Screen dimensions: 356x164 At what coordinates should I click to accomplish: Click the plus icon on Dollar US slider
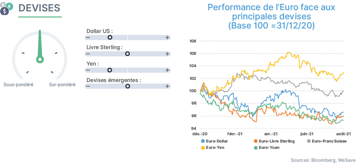click(x=167, y=38)
